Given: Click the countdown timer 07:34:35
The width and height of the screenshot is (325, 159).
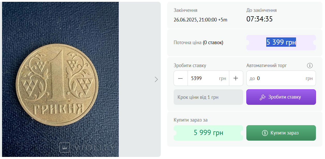Looking at the screenshot, I should pos(259,19).
